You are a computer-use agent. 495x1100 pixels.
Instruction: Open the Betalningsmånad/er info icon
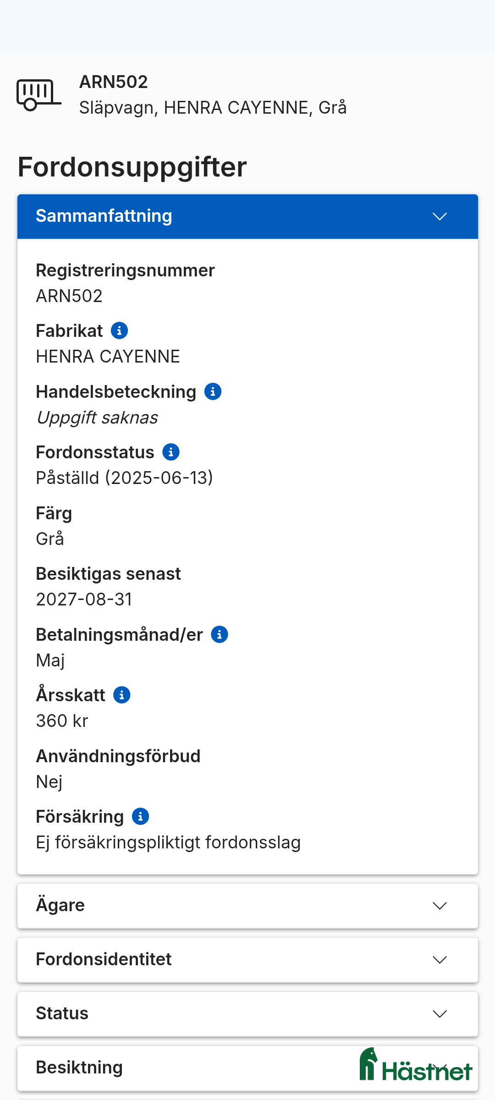pyautogui.click(x=220, y=634)
